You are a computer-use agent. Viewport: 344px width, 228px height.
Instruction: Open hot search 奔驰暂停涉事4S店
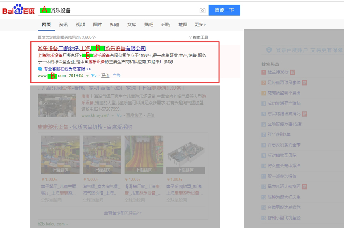[285, 124]
